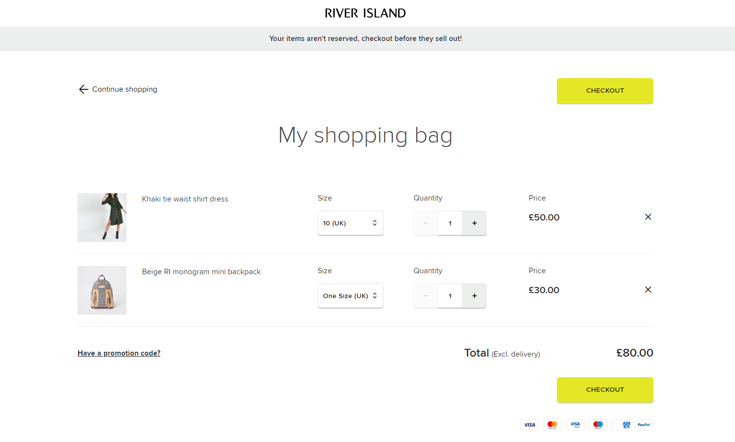Click the £50.00 price text
Screen dimensions: 735x442
click(x=544, y=218)
